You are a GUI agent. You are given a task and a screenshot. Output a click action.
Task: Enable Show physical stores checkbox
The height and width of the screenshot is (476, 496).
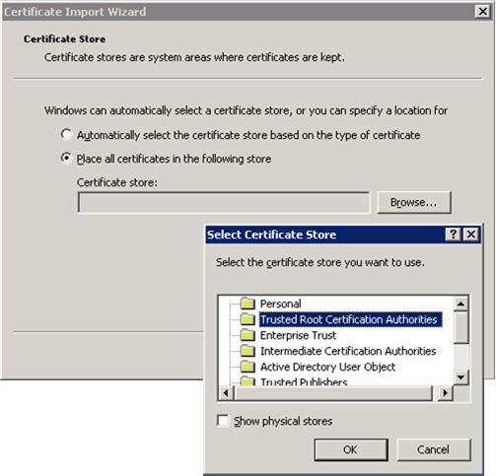(x=223, y=421)
